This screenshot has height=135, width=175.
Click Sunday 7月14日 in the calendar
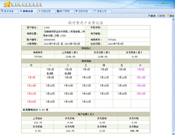coord(31,86)
